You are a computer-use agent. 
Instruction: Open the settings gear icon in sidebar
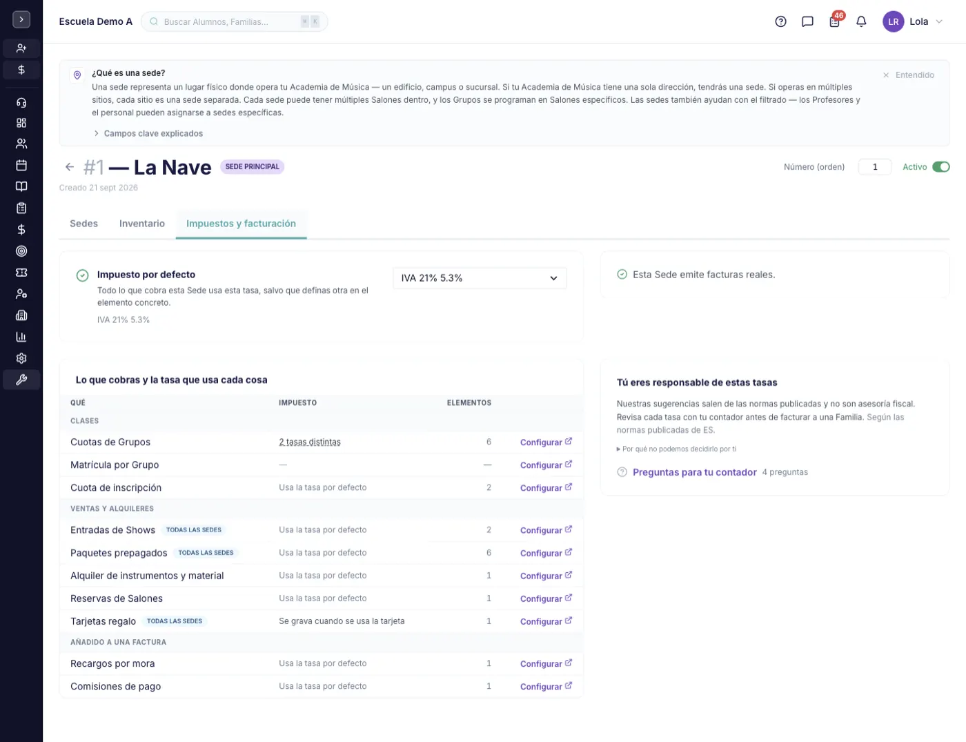point(21,358)
